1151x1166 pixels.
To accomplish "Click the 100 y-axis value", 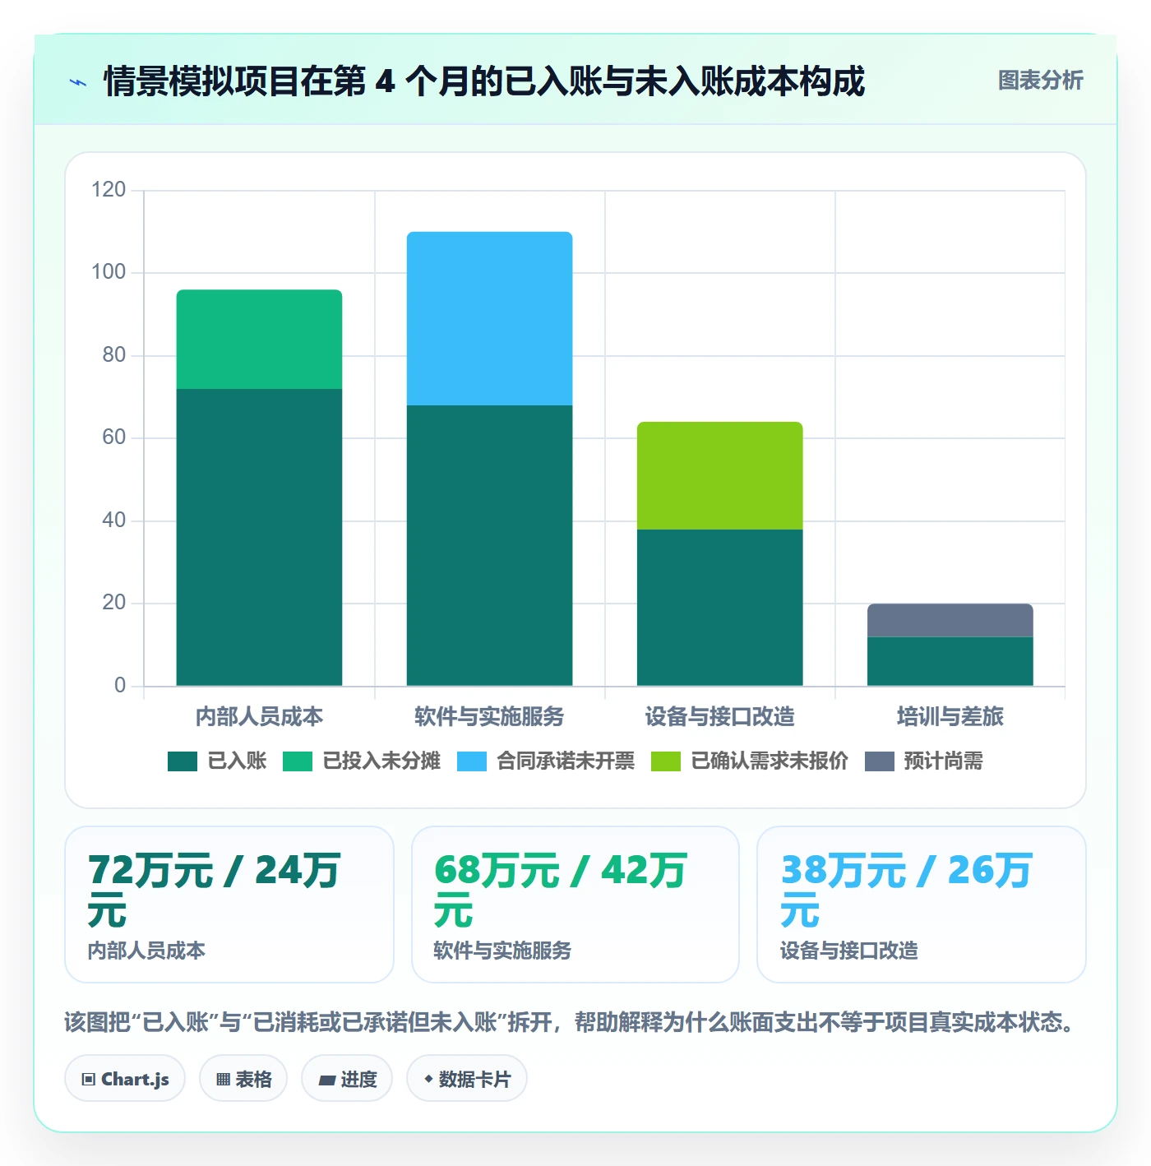I will coord(109,272).
